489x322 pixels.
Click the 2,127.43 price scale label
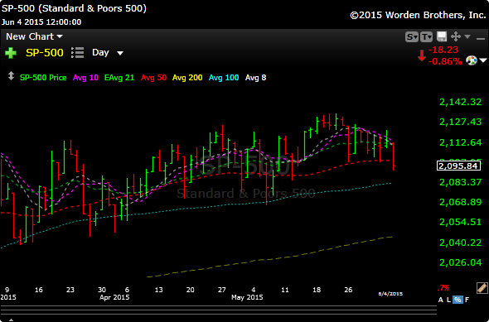pyautogui.click(x=460, y=122)
